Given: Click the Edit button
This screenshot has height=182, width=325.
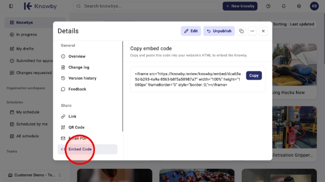Looking at the screenshot, I should (x=191, y=31).
